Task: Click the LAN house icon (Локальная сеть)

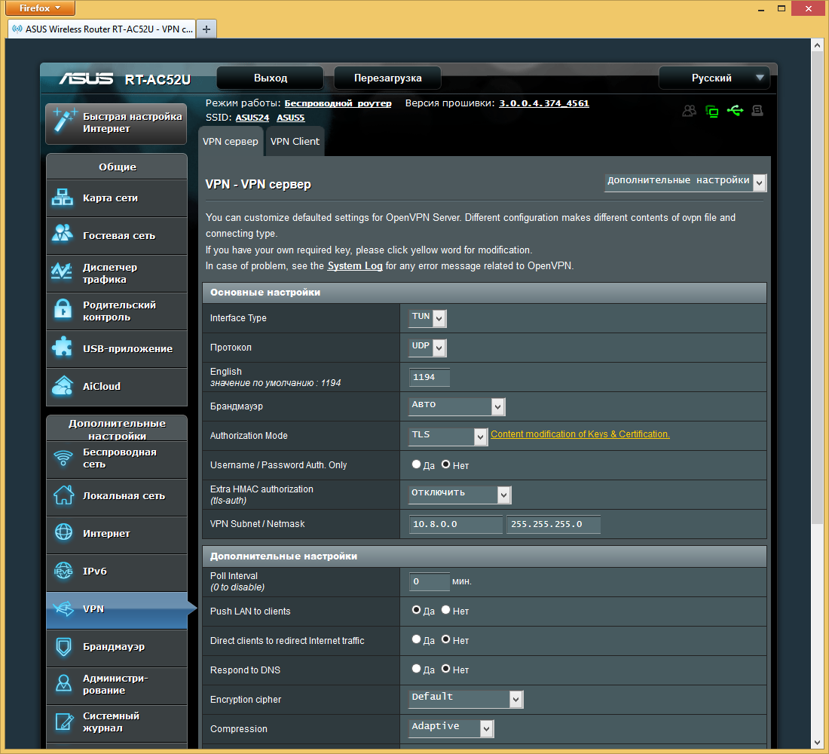Action: point(63,495)
